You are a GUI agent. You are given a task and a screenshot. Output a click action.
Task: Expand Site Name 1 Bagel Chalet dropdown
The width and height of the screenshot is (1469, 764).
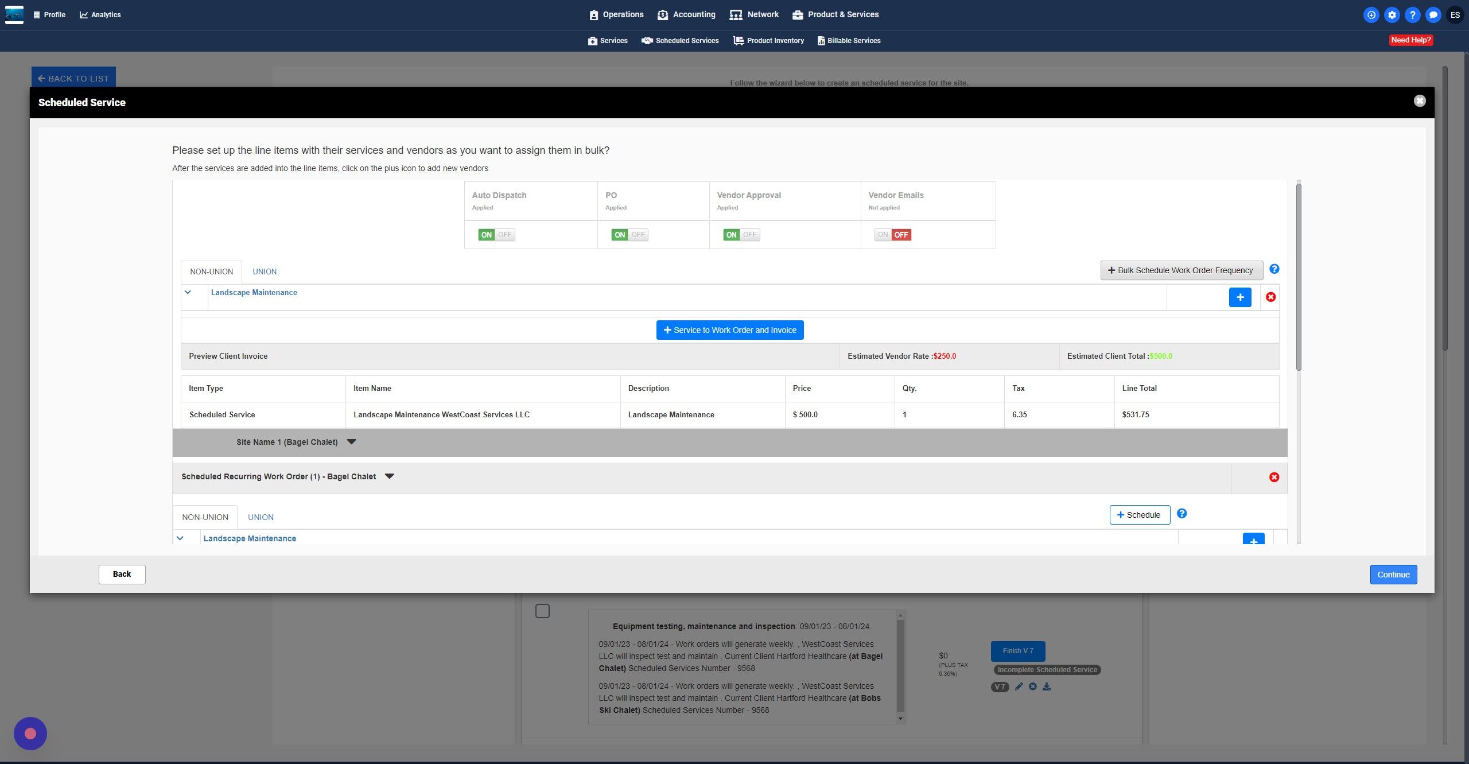pos(352,442)
